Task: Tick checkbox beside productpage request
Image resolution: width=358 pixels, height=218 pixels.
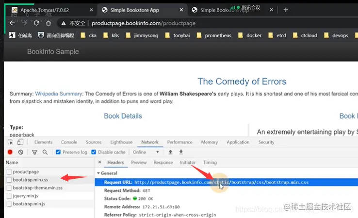Action: [9, 171]
